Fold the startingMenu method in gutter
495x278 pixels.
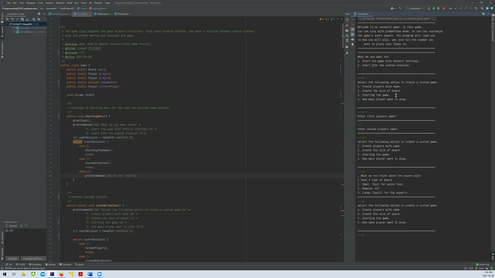[59, 116]
